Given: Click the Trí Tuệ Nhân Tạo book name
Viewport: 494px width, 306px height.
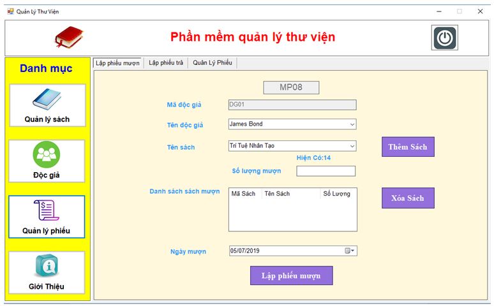Looking at the screenshot, I should click(x=252, y=146).
